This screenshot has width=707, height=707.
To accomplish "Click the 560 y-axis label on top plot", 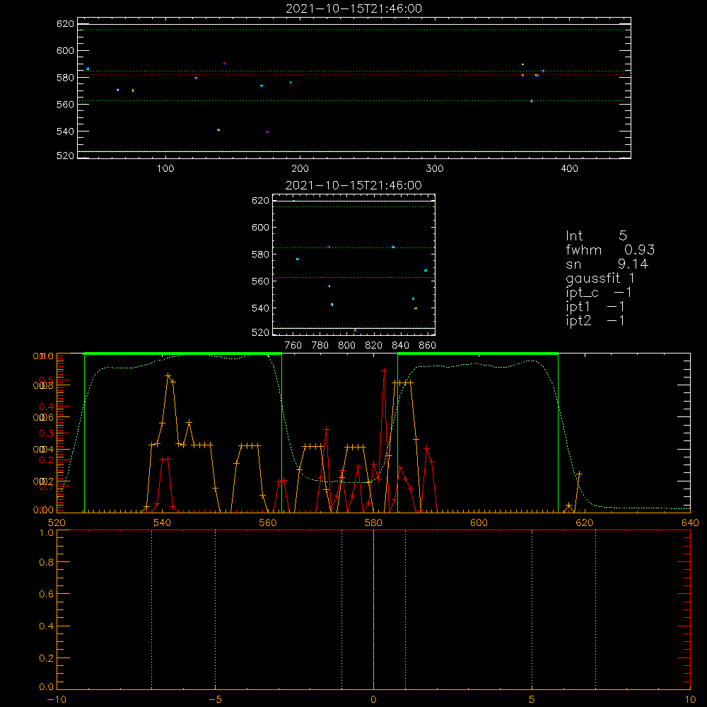I will tap(65, 105).
